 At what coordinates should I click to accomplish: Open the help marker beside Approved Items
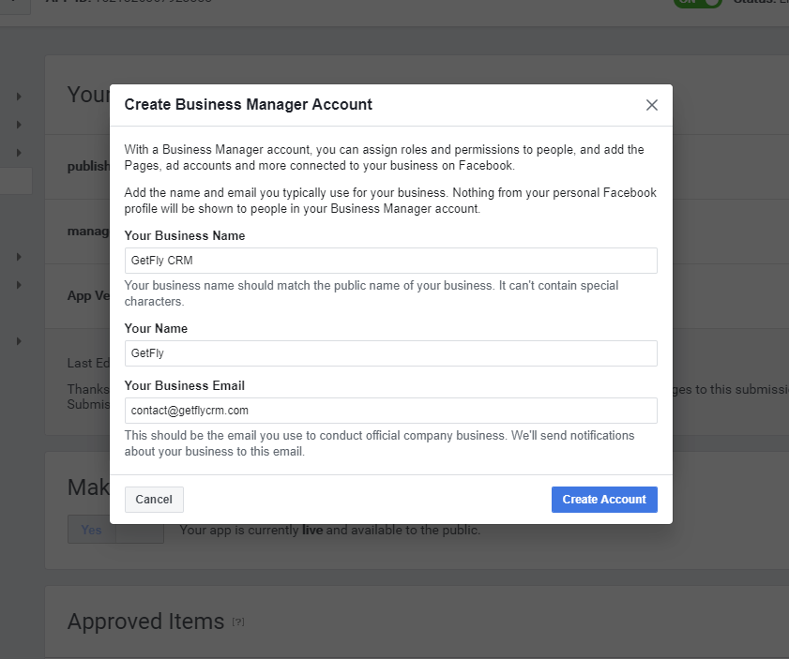point(238,622)
